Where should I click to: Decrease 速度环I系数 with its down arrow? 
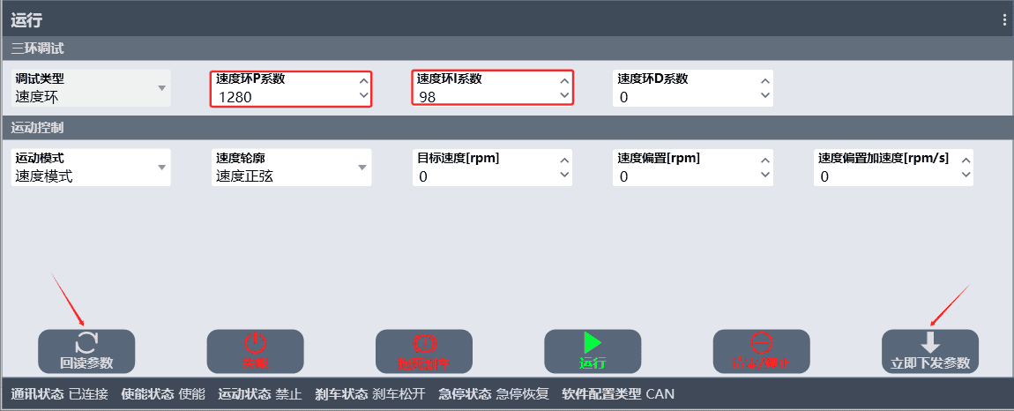click(x=564, y=95)
